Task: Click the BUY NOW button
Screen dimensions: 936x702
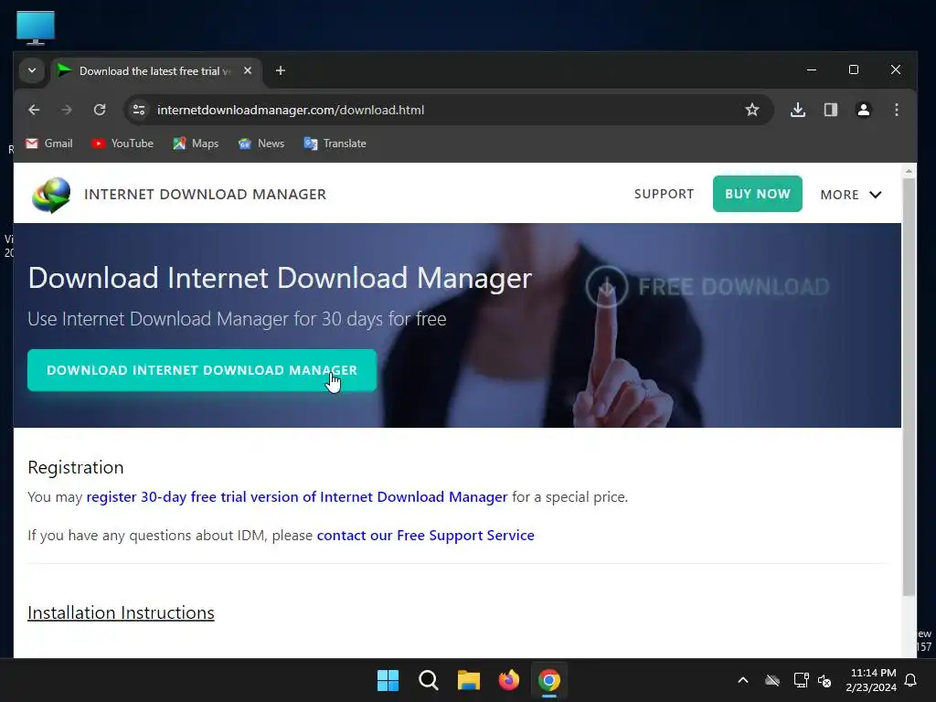Action: point(757,194)
